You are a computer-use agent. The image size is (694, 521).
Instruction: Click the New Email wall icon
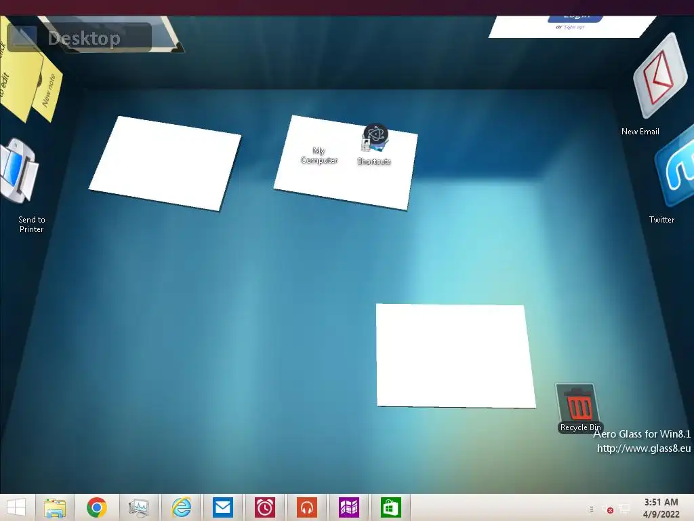coord(659,77)
